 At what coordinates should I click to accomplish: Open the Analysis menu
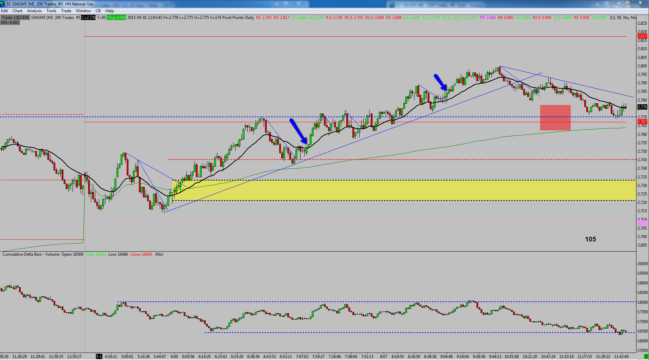click(x=34, y=11)
